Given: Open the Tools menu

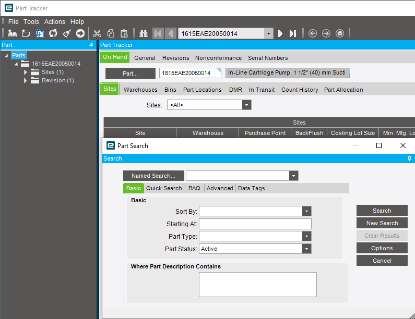Looking at the screenshot, I should click(x=31, y=22).
